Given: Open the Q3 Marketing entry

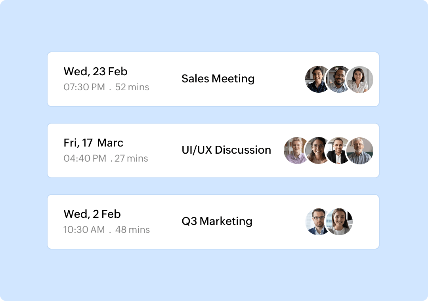Looking at the screenshot, I should click(217, 221).
